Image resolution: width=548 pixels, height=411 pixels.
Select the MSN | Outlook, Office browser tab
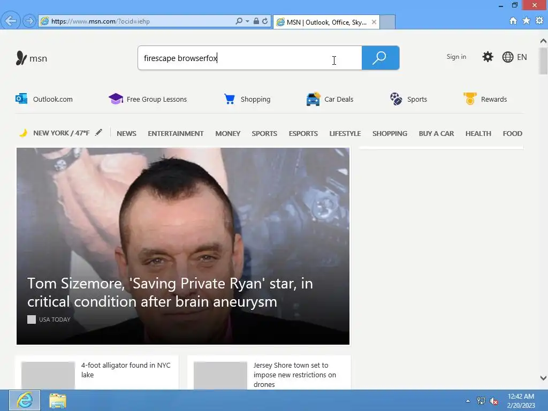click(326, 22)
